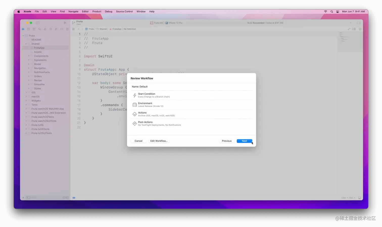Open the Source Control menu

click(124, 11)
